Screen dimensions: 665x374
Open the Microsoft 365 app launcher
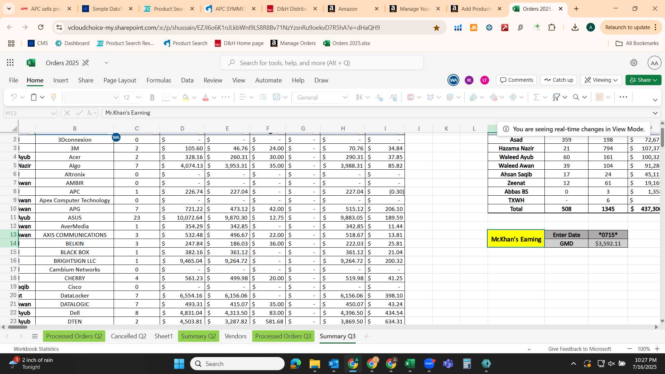click(10, 63)
